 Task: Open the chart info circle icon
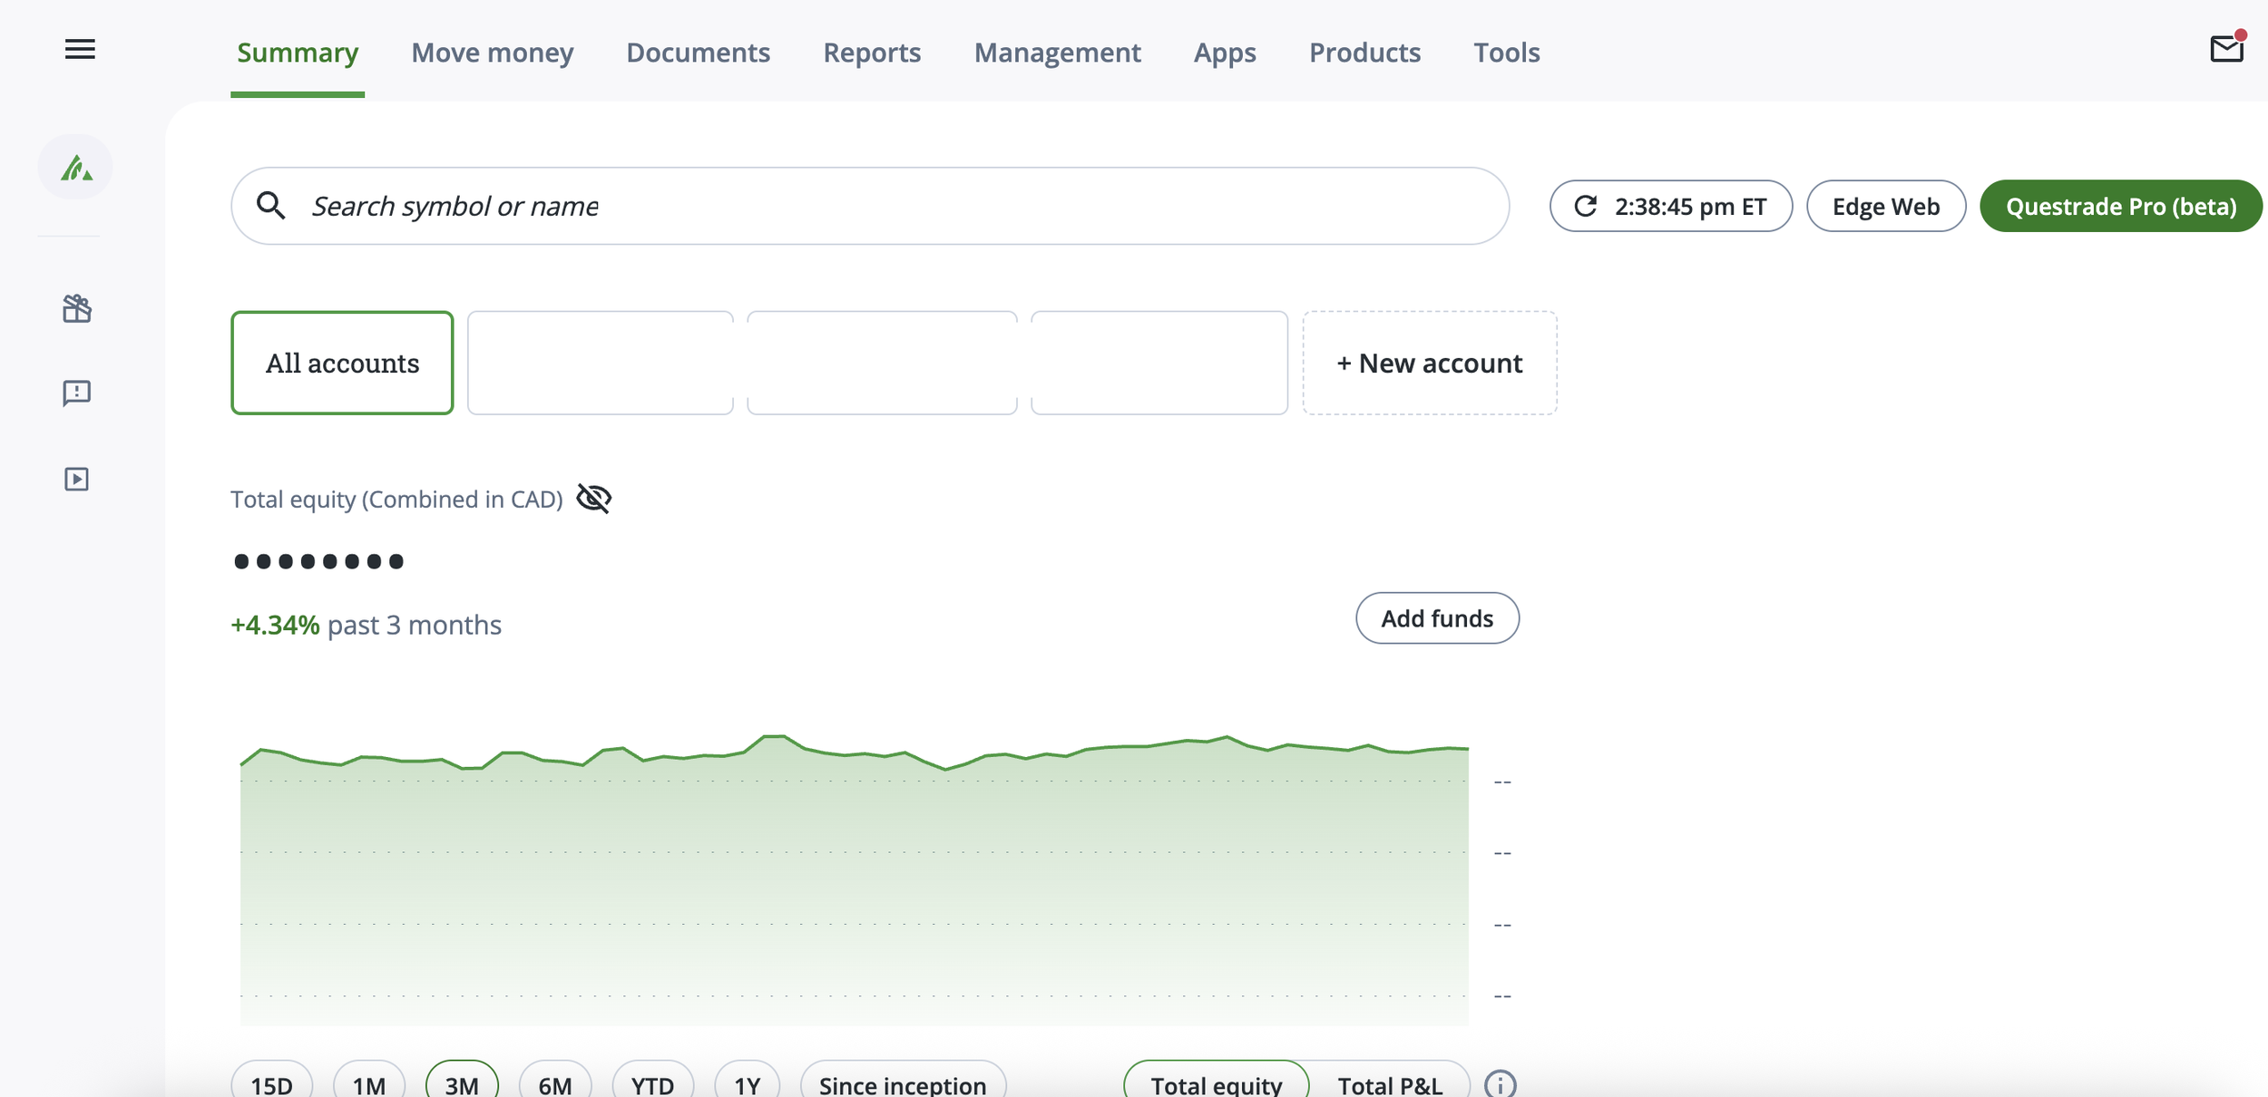pos(1500,1084)
